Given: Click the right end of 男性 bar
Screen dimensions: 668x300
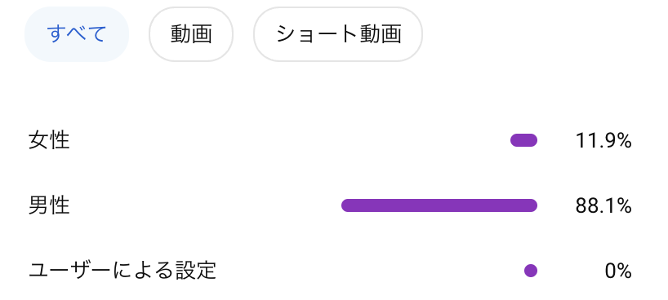Looking at the screenshot, I should click(531, 205).
